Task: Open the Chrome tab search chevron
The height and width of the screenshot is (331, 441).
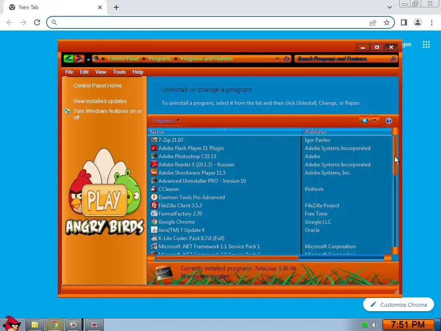Action: click(x=389, y=7)
